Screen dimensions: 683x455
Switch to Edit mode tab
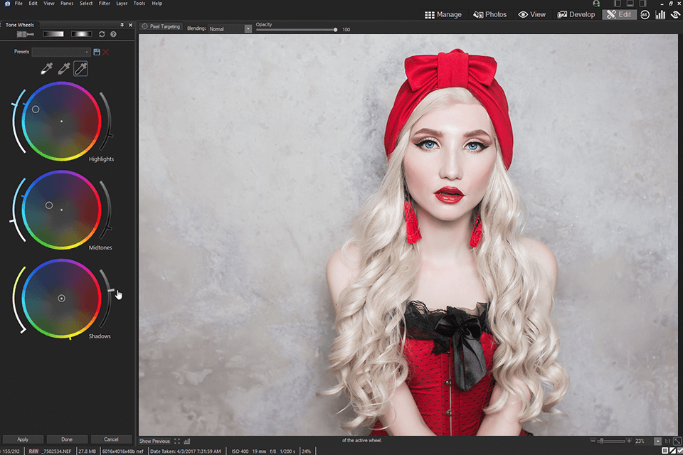click(x=619, y=14)
